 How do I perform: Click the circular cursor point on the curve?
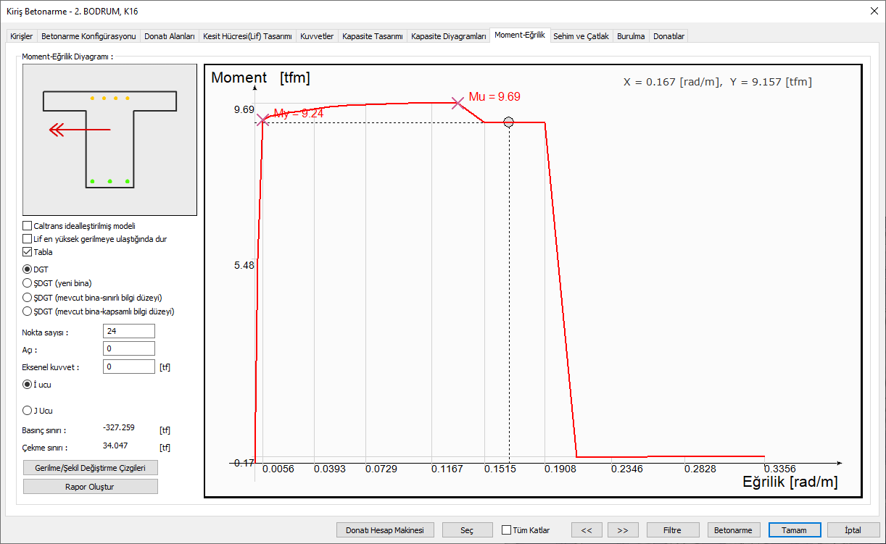[x=508, y=122]
